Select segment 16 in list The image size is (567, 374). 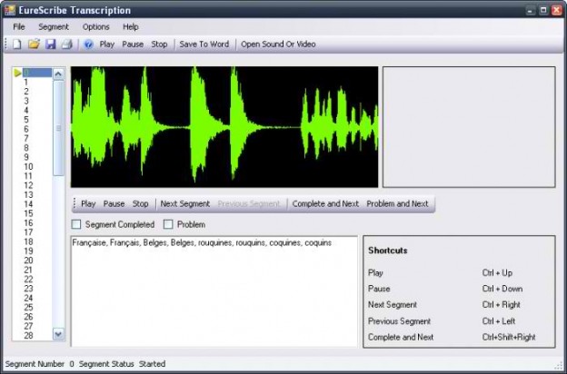point(28,223)
